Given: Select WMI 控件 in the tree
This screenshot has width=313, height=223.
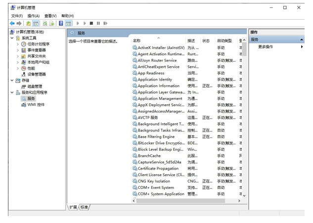Looking at the screenshot, I should 36,104.
